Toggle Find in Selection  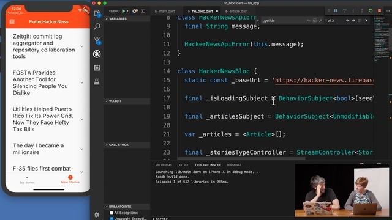(360, 20)
